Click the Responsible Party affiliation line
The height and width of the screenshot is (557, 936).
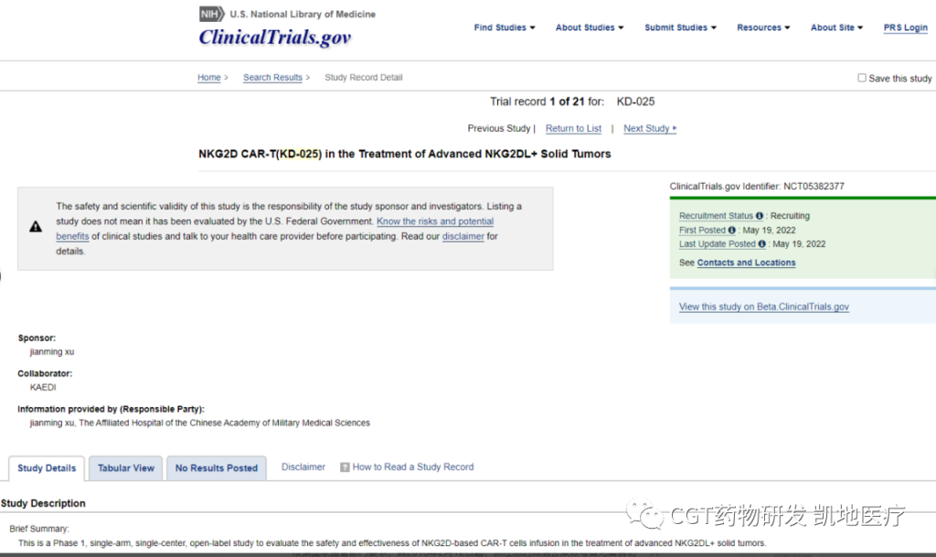tap(200, 423)
